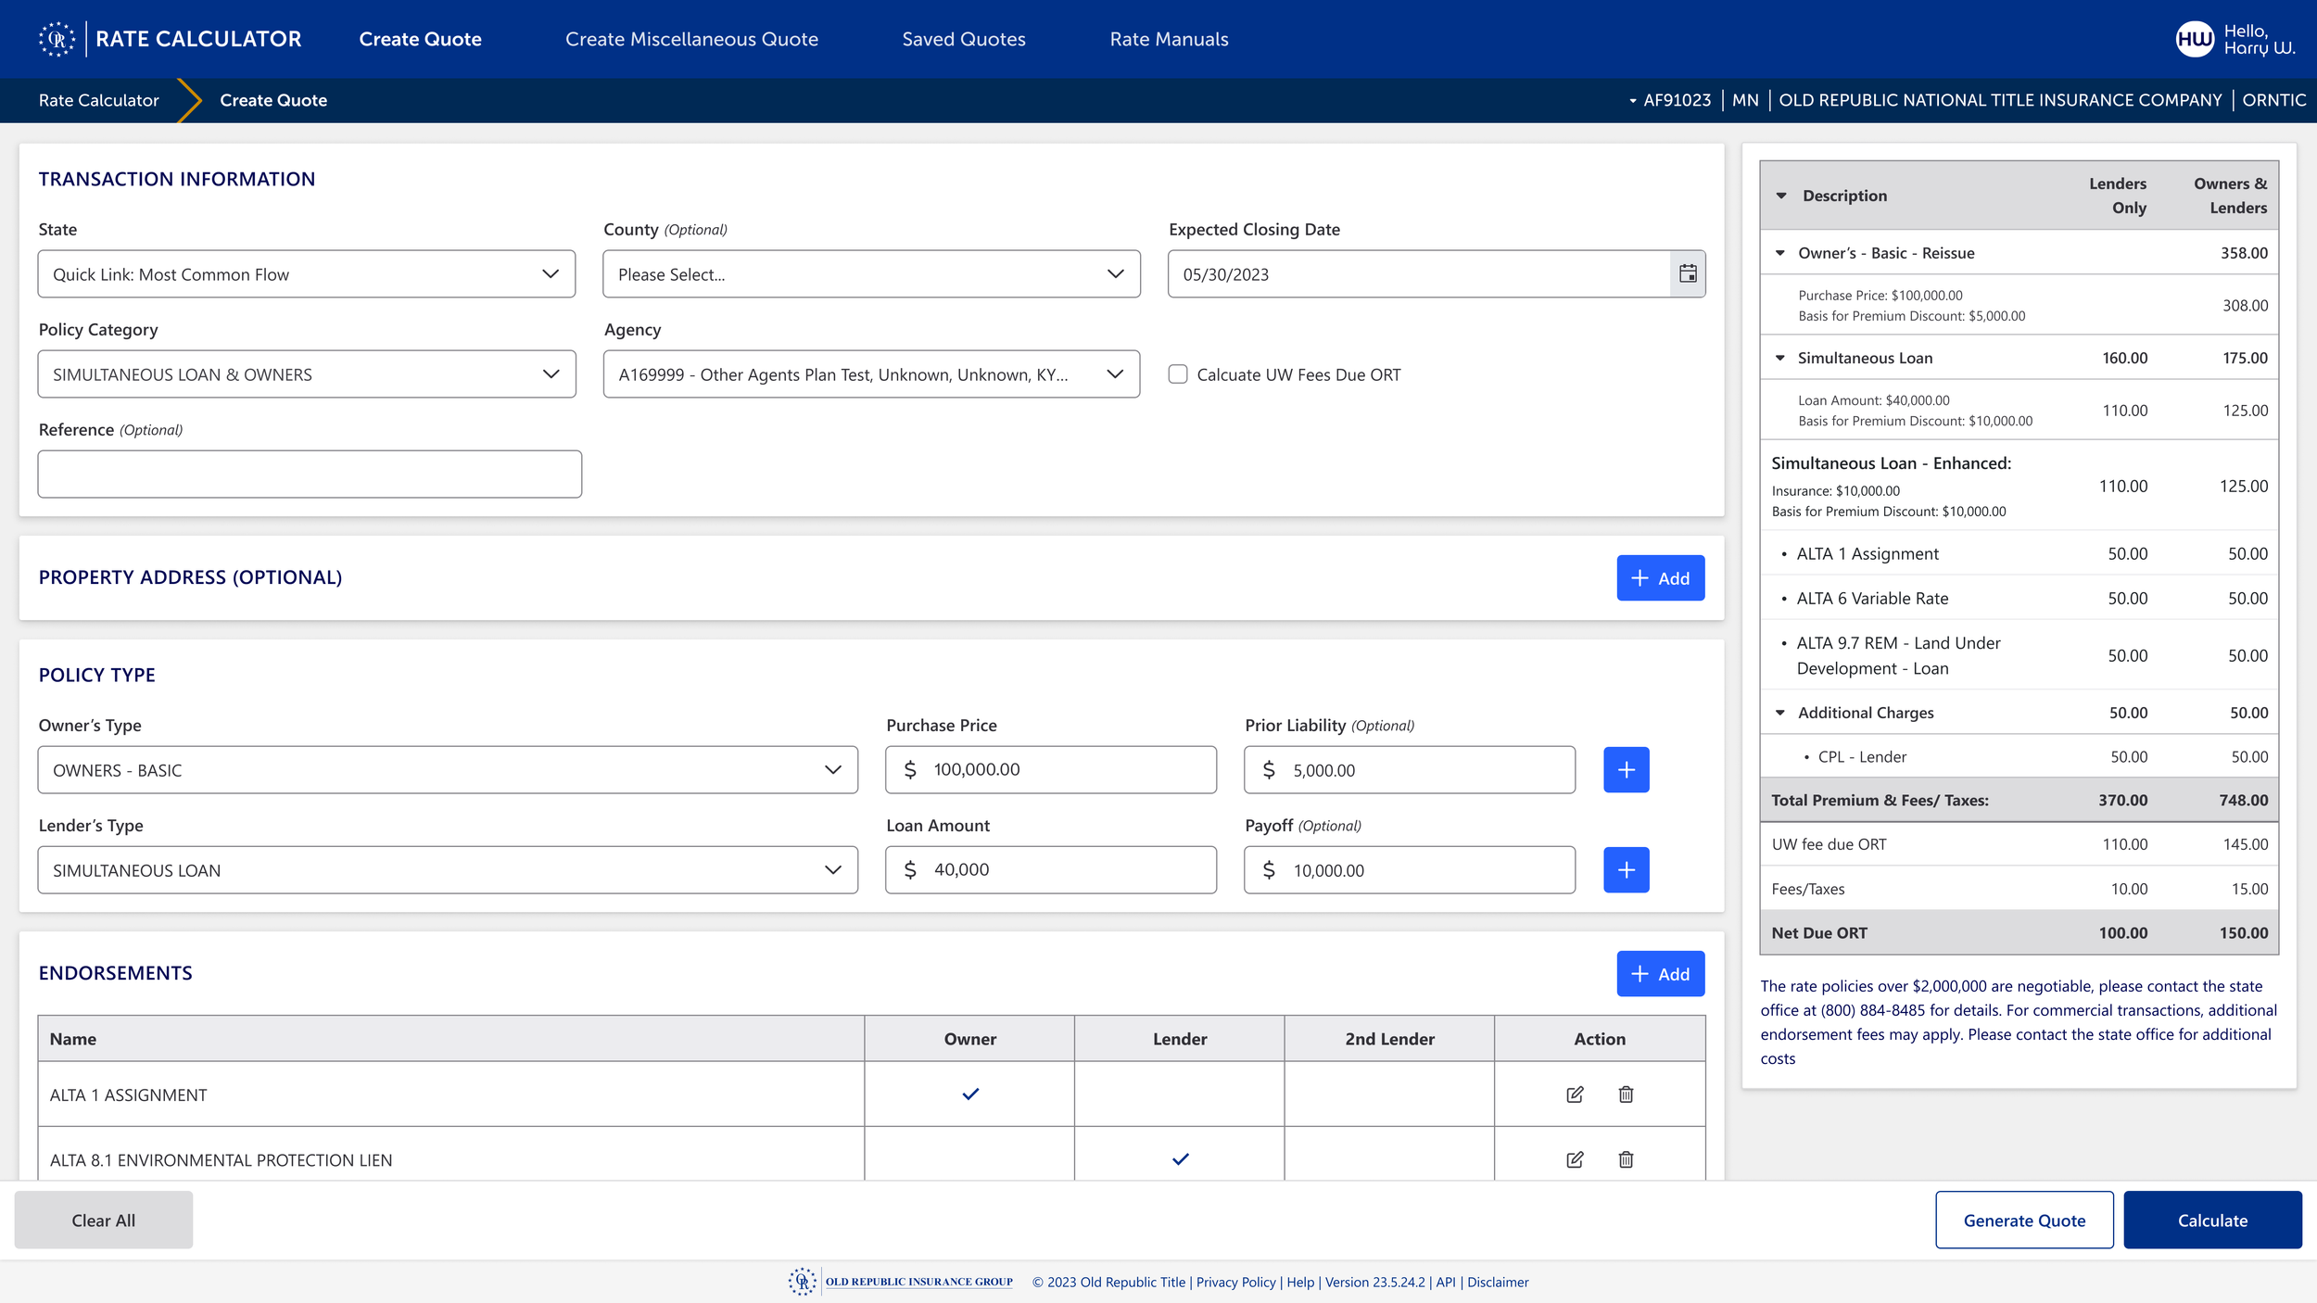Open the Saved Quotes menu
Image resolution: width=2317 pixels, height=1303 pixels.
point(964,39)
